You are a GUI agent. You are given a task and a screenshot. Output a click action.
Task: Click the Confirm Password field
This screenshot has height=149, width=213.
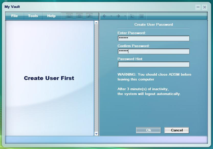tap(154, 51)
